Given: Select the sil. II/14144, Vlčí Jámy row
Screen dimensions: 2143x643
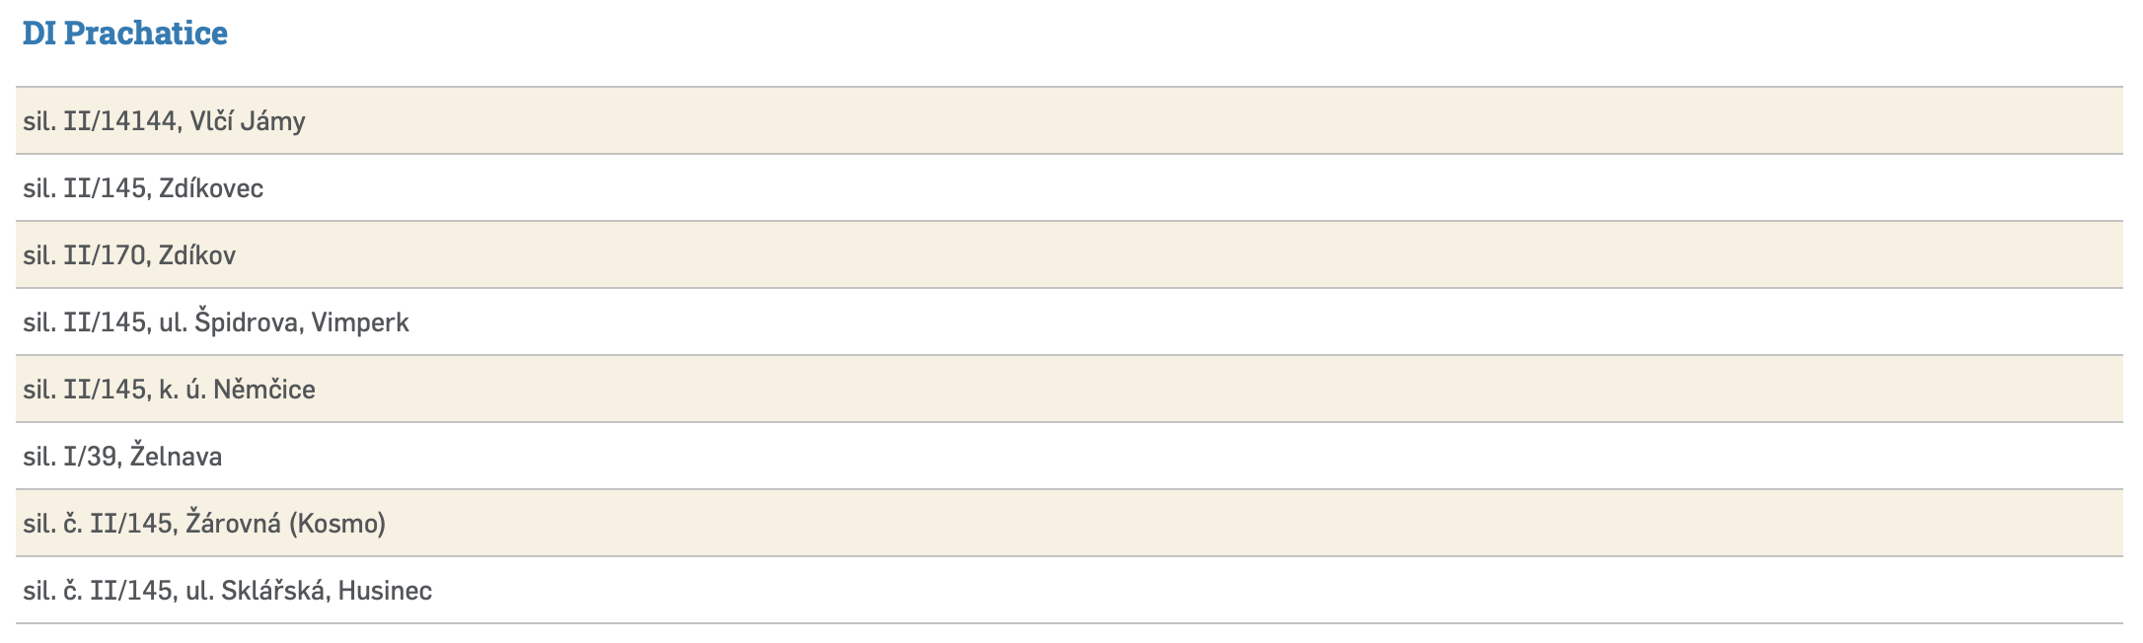Looking at the screenshot, I should click(x=164, y=121).
